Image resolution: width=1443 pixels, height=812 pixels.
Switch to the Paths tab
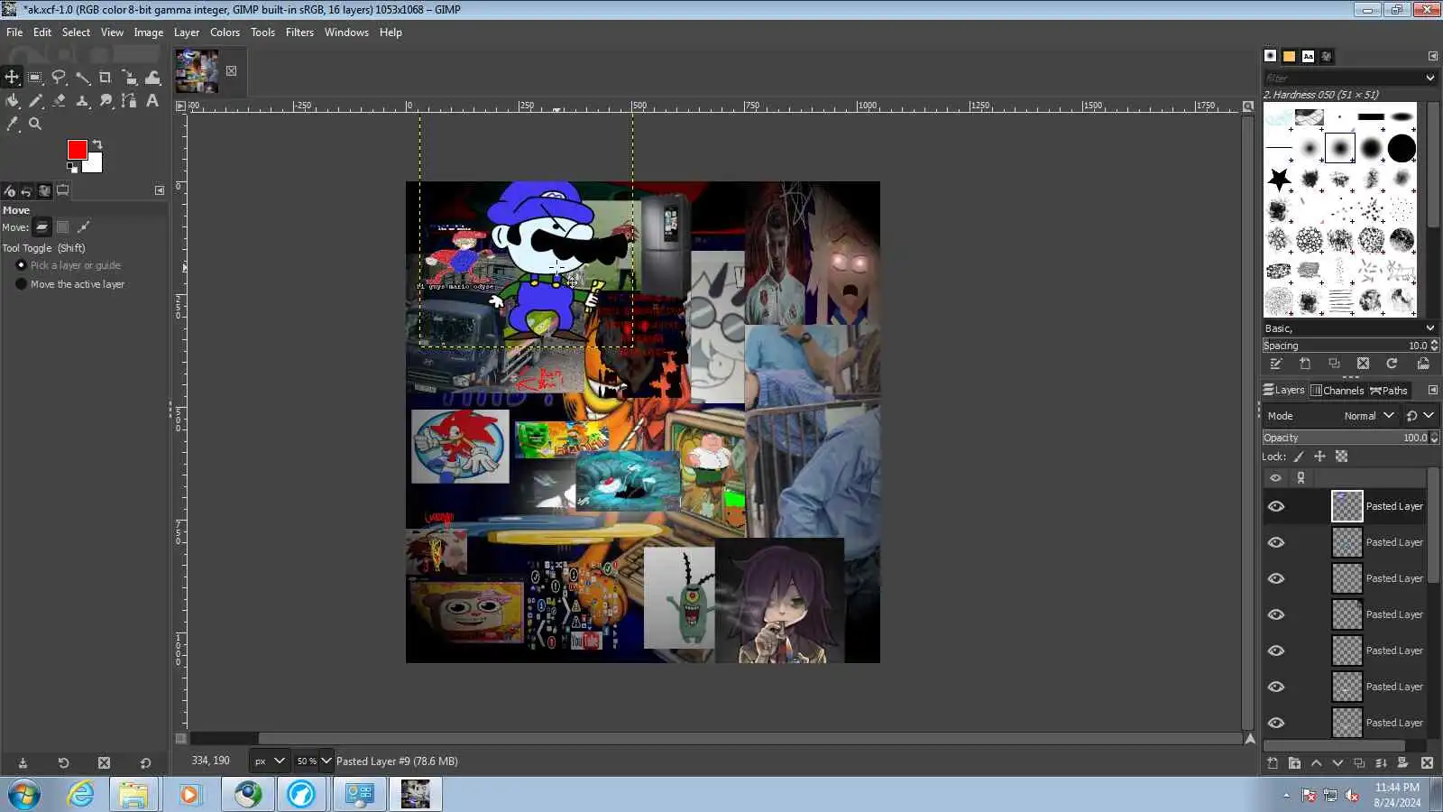1389,391
